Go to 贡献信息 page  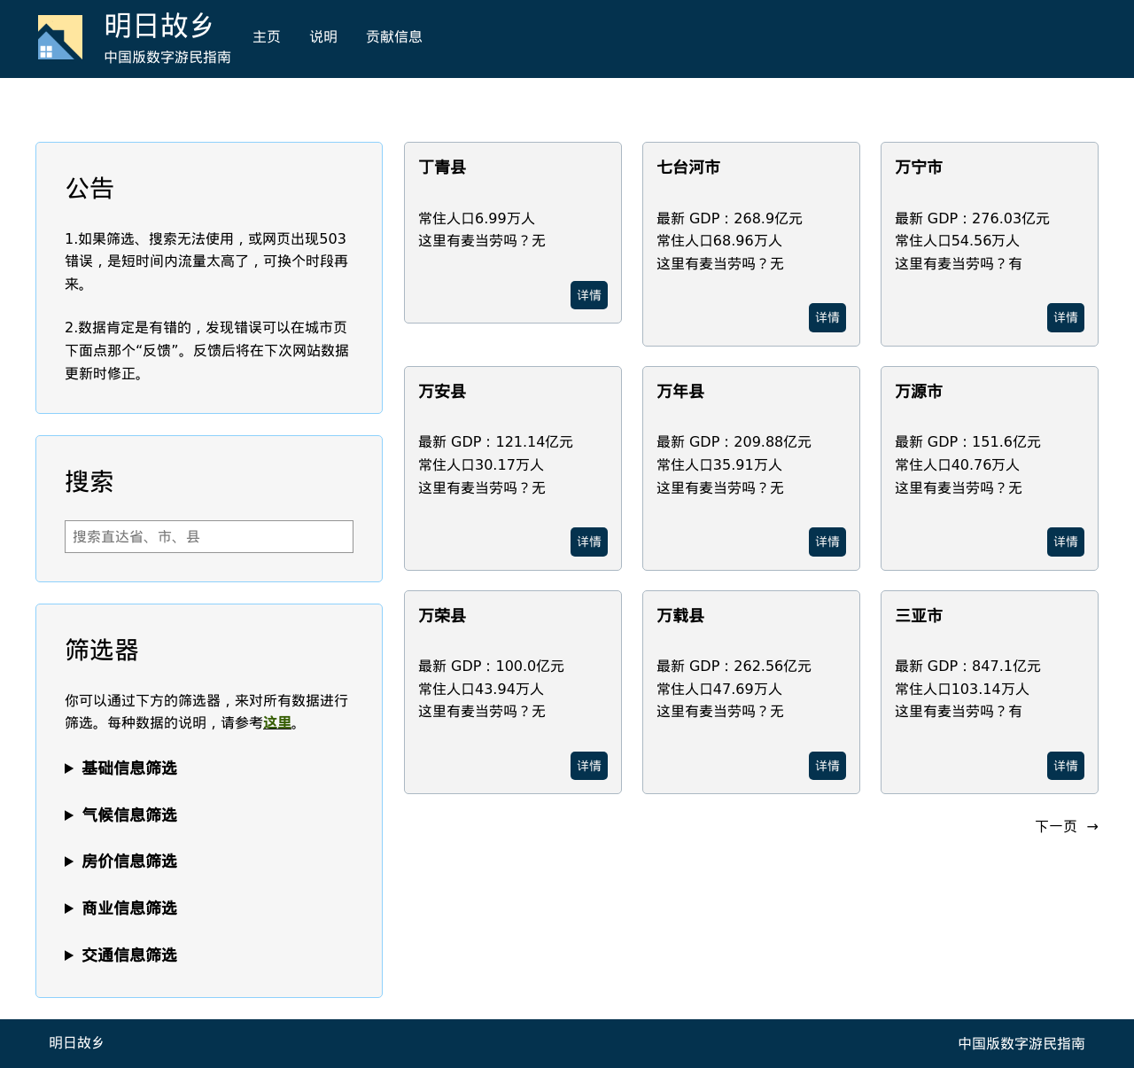pyautogui.click(x=394, y=37)
